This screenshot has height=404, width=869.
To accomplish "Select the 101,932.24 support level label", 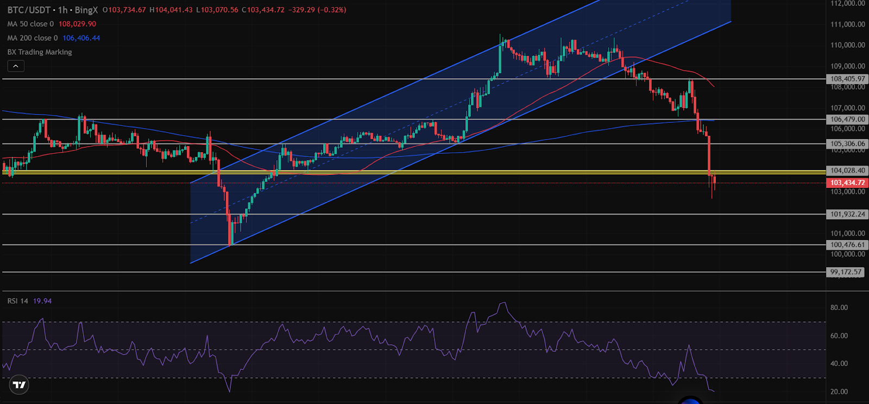I will pyautogui.click(x=847, y=214).
